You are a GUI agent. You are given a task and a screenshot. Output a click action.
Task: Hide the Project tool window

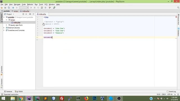point(34,14)
